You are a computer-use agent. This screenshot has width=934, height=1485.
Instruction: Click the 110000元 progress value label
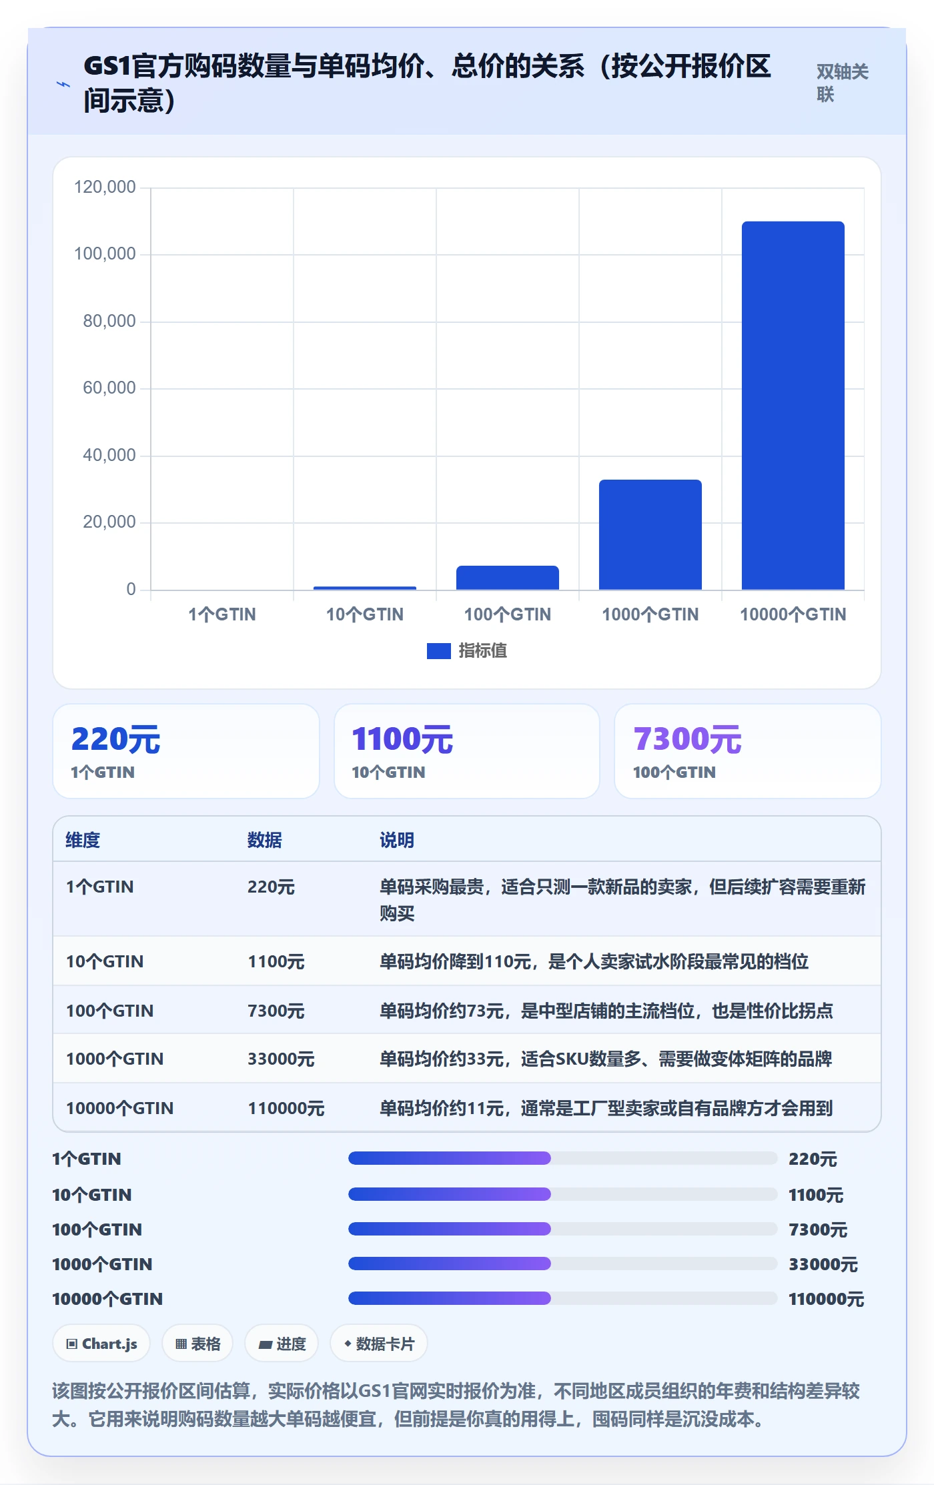826,1299
